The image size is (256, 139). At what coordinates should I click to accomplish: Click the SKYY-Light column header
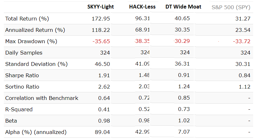[100, 7]
